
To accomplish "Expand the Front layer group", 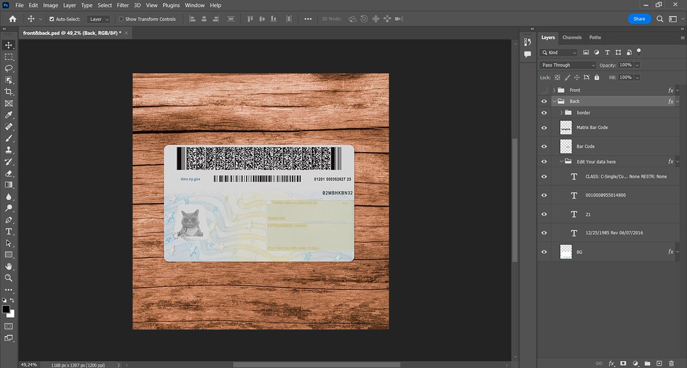I will (x=554, y=90).
